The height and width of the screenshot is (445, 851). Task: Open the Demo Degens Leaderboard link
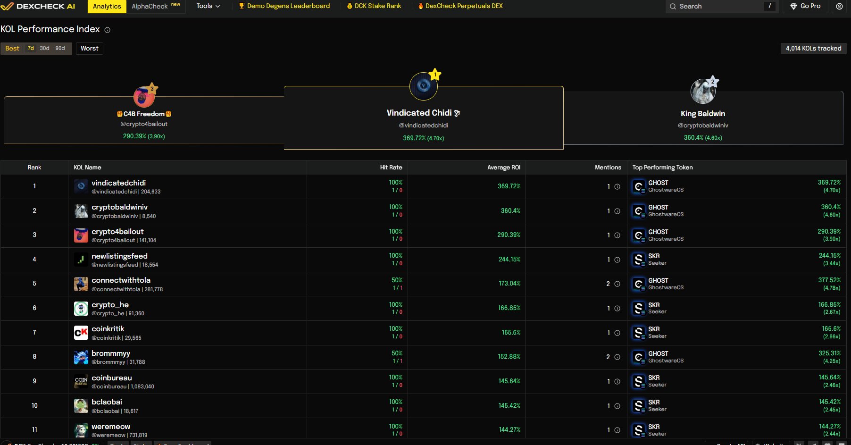click(284, 6)
